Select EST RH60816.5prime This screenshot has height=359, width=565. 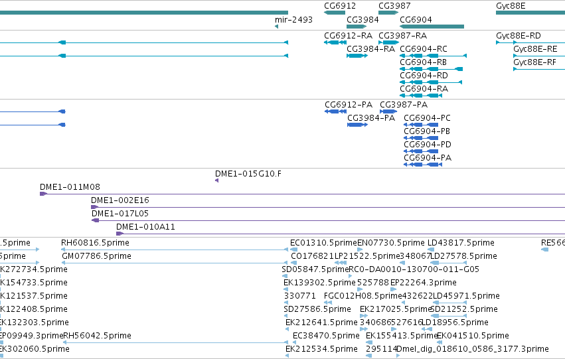175,249
